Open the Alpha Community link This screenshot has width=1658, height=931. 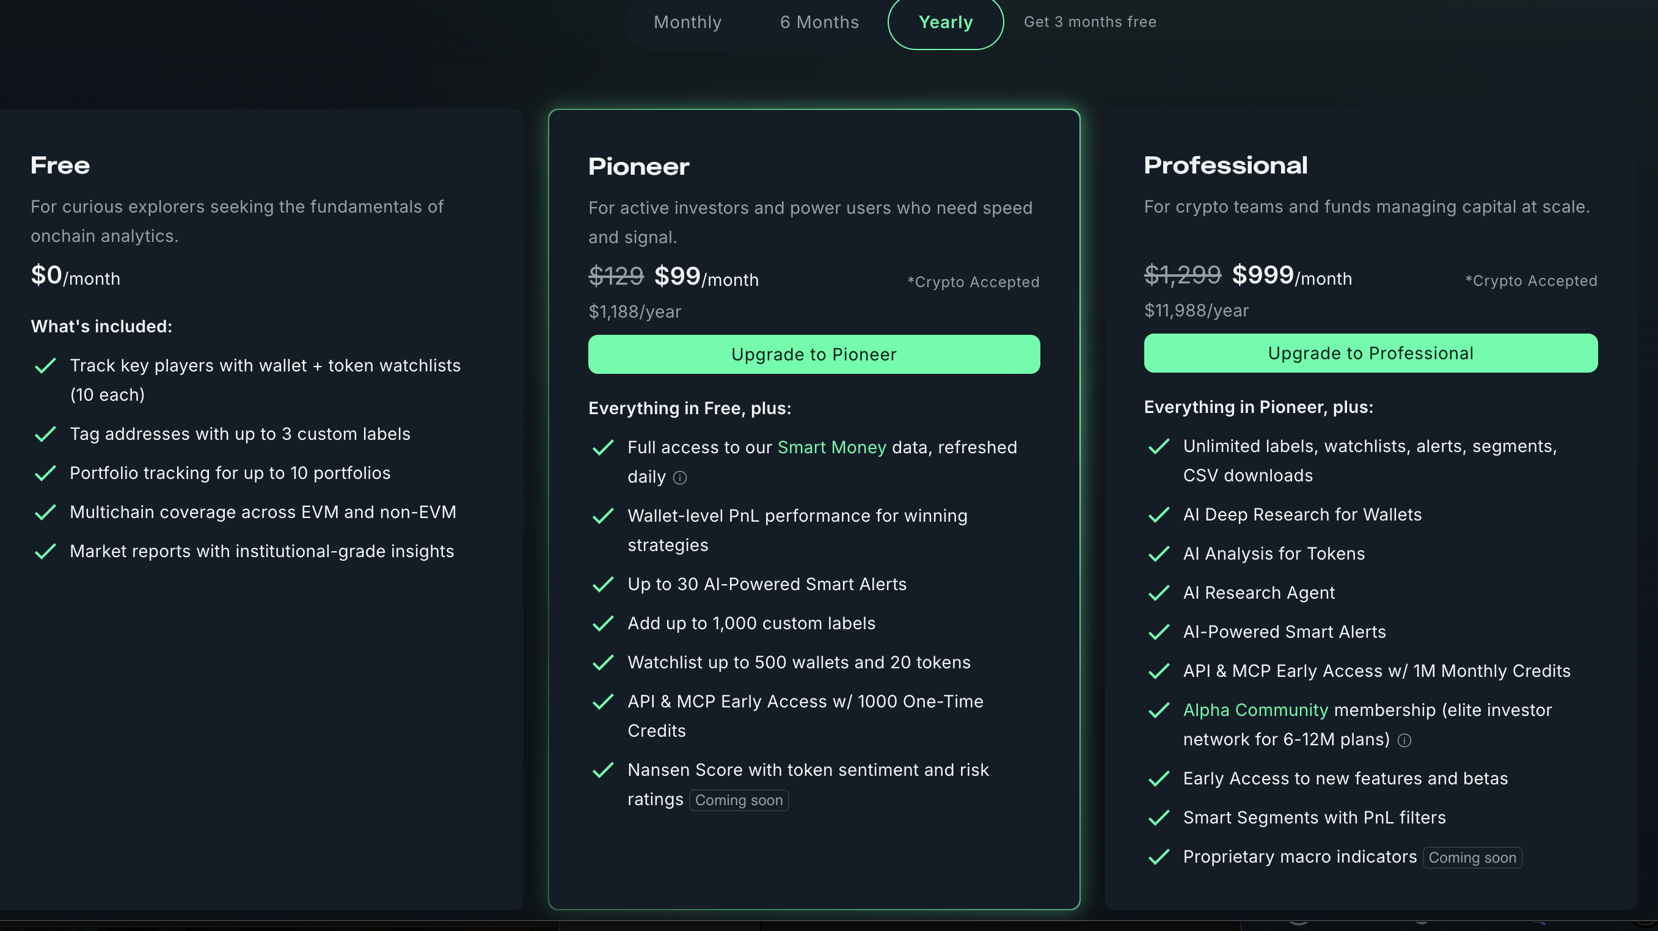(x=1255, y=710)
